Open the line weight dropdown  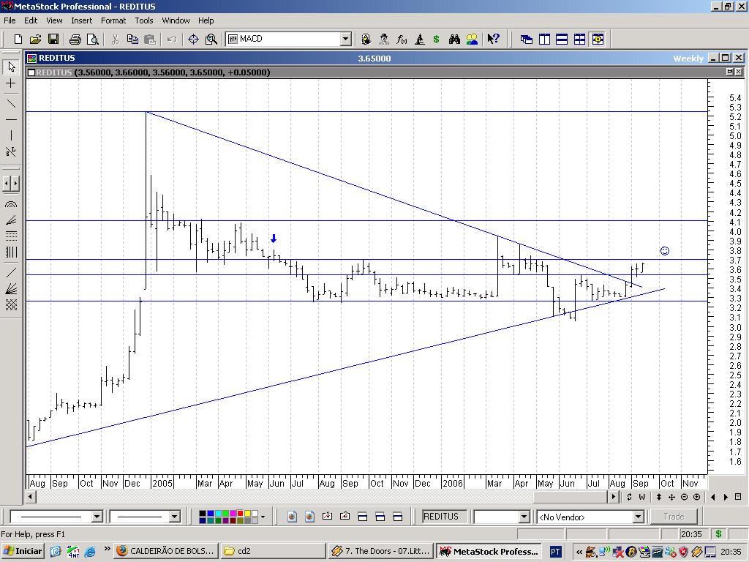[x=174, y=517]
